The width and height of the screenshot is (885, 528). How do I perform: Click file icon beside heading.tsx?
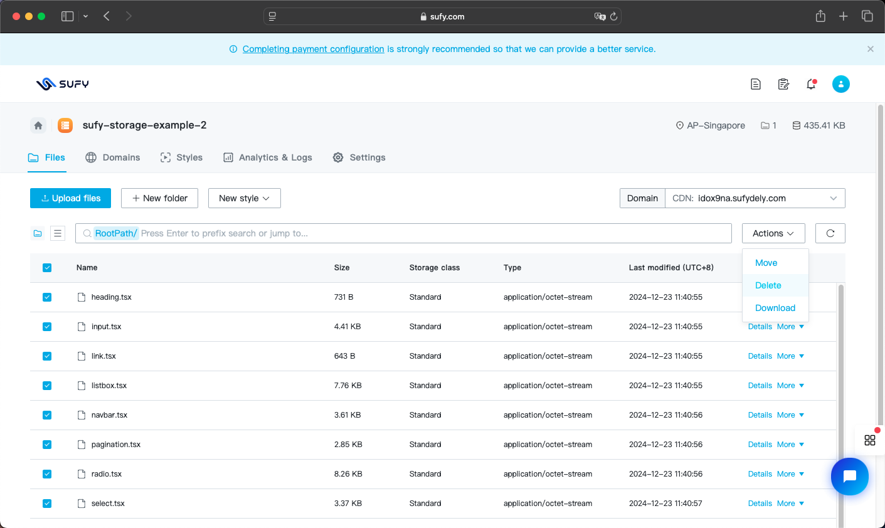[82, 297]
